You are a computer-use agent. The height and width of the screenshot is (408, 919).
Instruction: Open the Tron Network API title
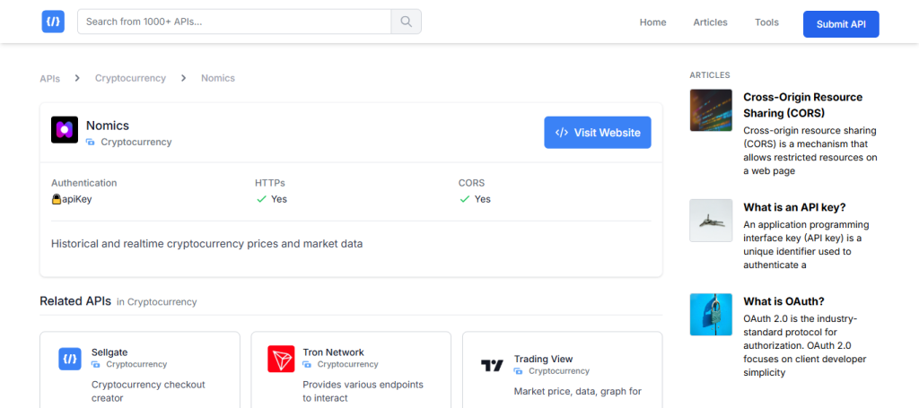tap(334, 352)
